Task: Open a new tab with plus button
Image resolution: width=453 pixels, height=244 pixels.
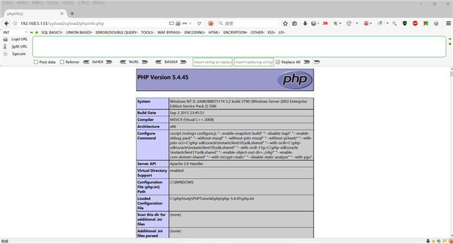Action: click(72, 14)
